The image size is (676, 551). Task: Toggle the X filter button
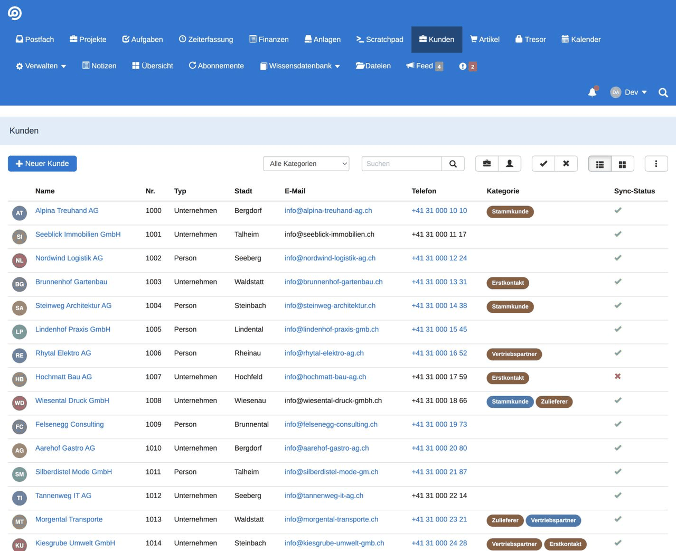tap(566, 164)
